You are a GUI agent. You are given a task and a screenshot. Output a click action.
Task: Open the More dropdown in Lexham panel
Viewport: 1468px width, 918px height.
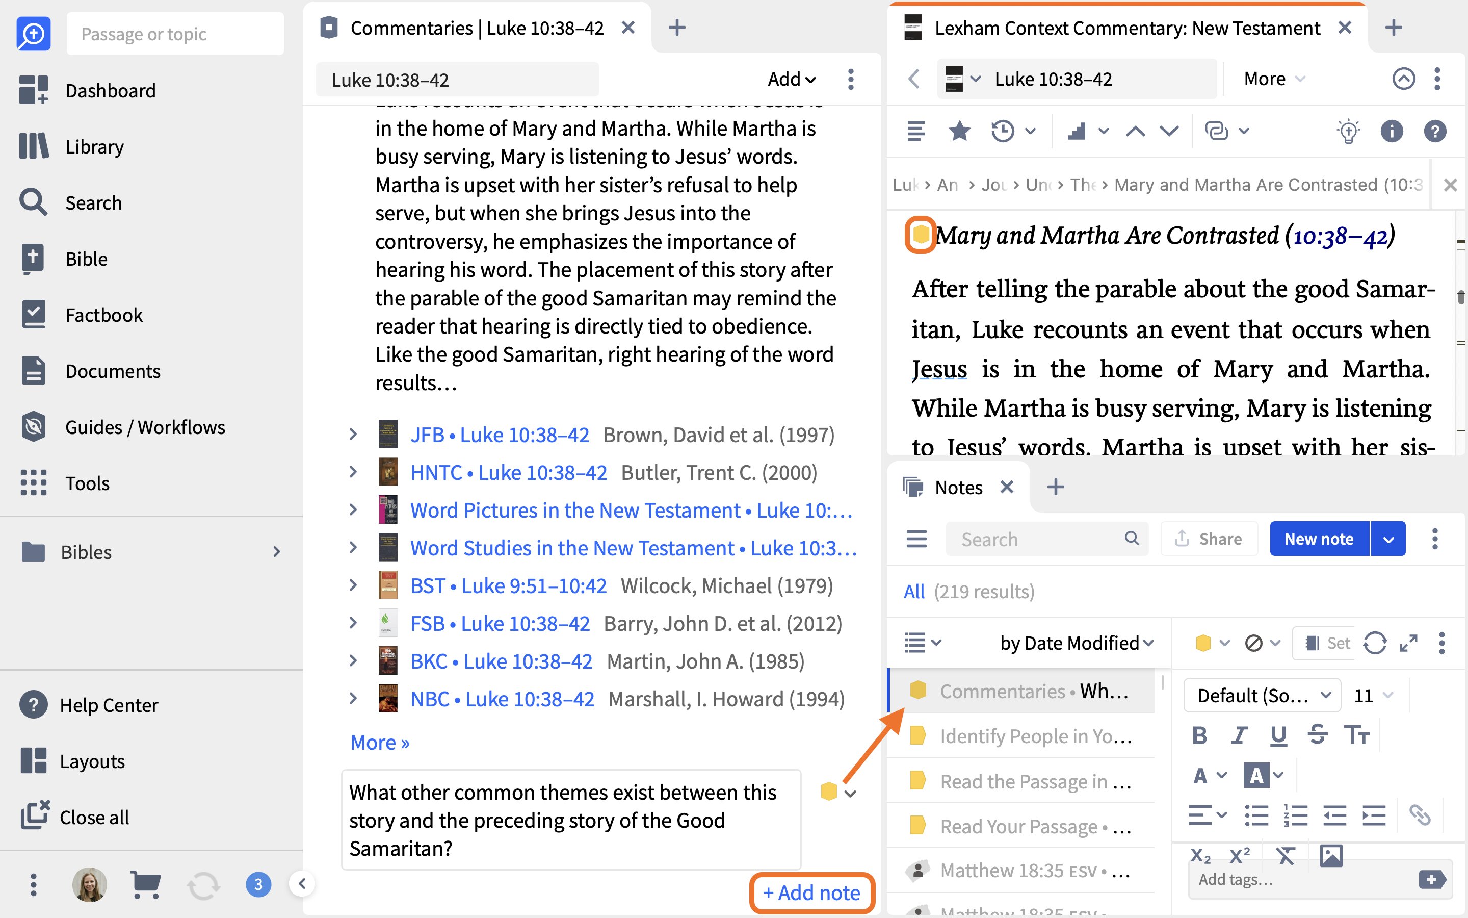(1274, 79)
